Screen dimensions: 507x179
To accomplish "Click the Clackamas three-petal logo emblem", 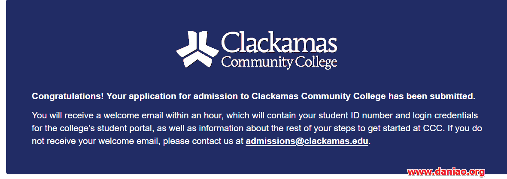I will click(197, 49).
